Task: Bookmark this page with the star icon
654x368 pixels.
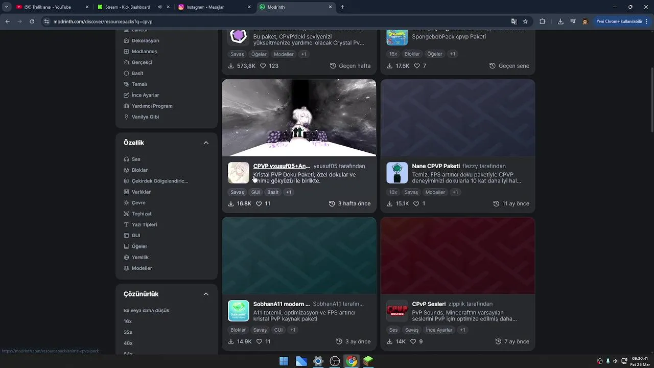Action: (525, 21)
